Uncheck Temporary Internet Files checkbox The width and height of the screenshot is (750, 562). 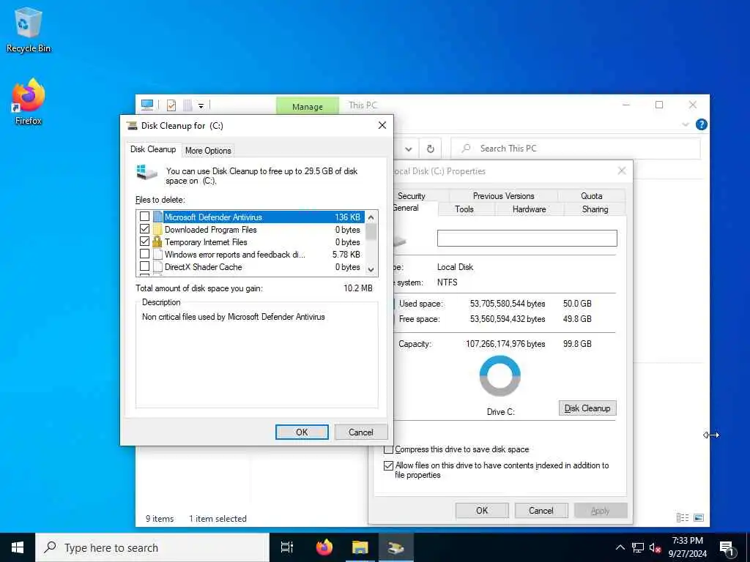[144, 241]
